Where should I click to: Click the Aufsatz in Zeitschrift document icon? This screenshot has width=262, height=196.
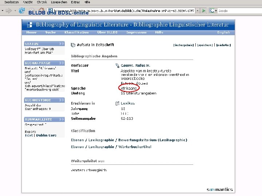pyautogui.click(x=73, y=45)
